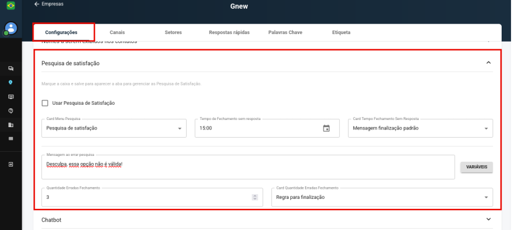Click the Mensagem ao errar pesquisa text area
The image size is (514, 230).
click(x=248, y=167)
